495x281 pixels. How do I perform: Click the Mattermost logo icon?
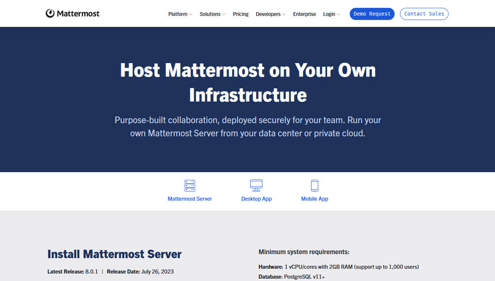click(x=50, y=13)
